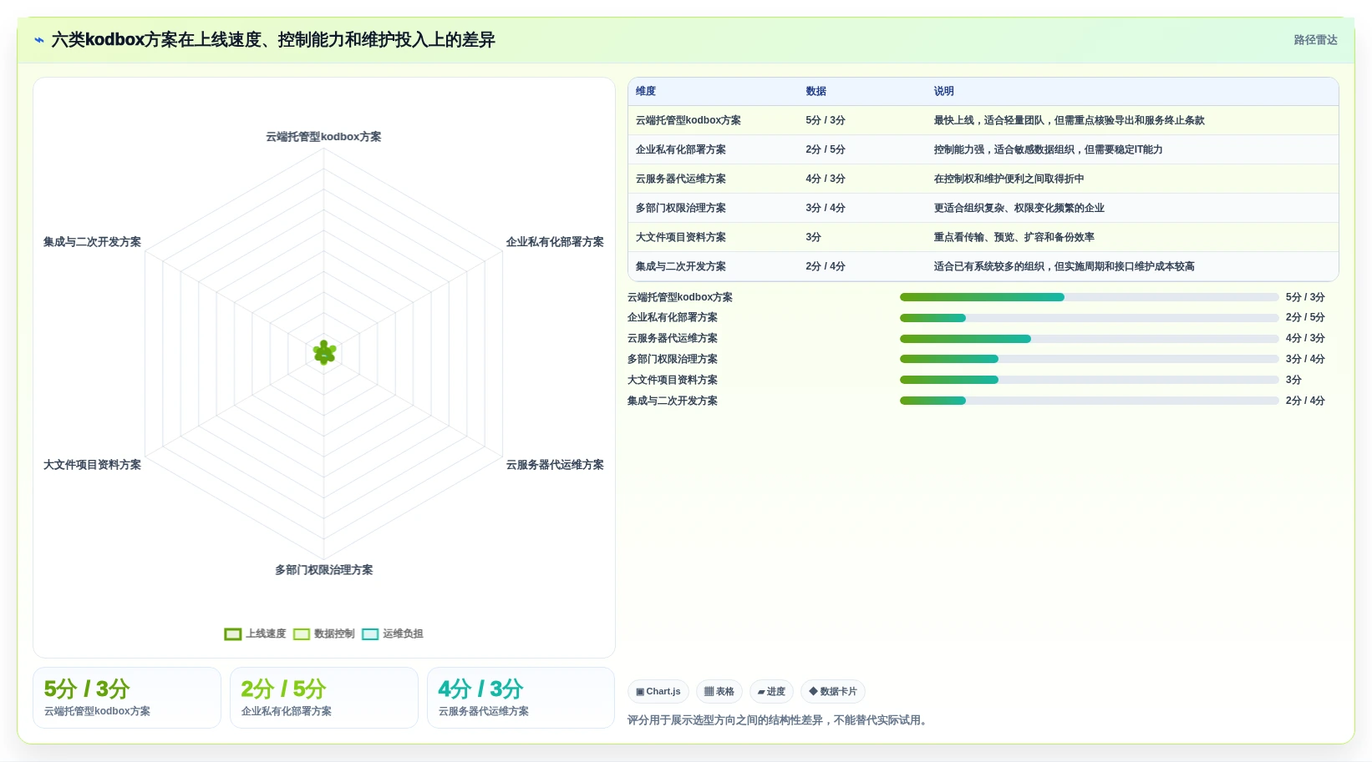This screenshot has width=1372, height=762.
Task: Click the 进度 tag chip
Action: pyautogui.click(x=772, y=692)
